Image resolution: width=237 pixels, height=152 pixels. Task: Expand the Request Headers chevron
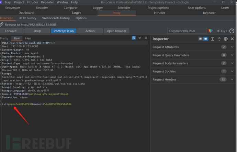232,79
